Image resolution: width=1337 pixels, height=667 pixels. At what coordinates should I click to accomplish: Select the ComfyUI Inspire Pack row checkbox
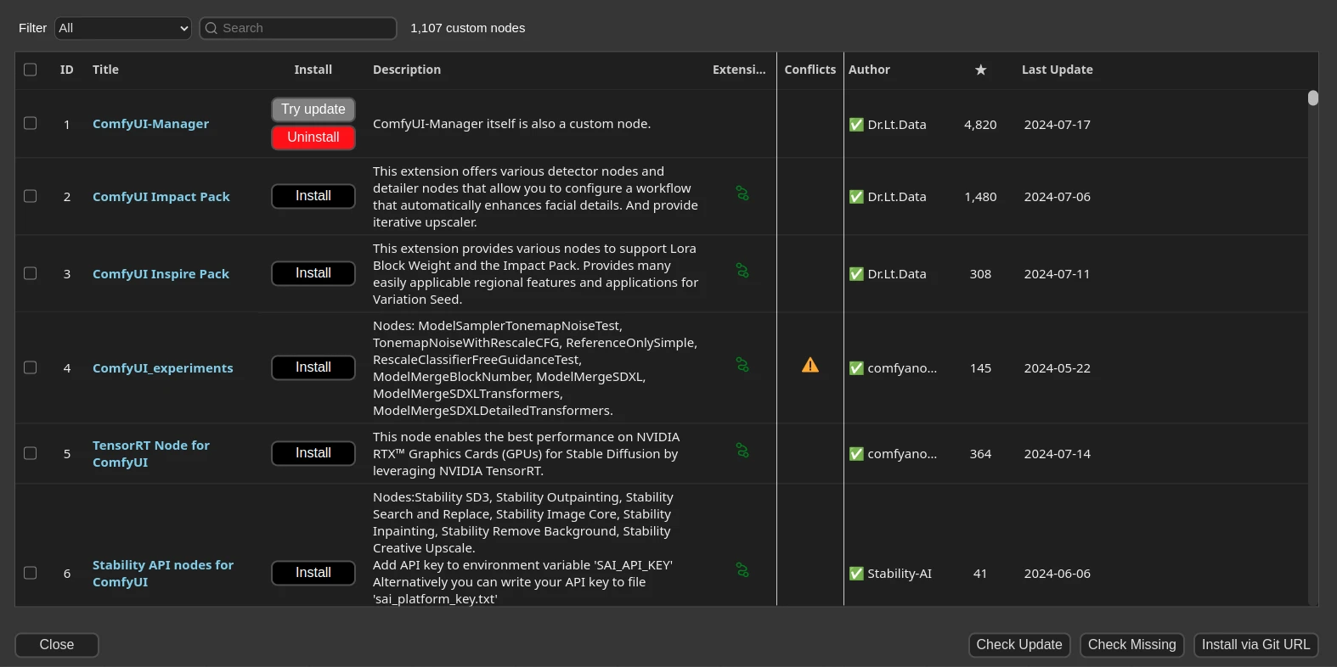coord(31,273)
